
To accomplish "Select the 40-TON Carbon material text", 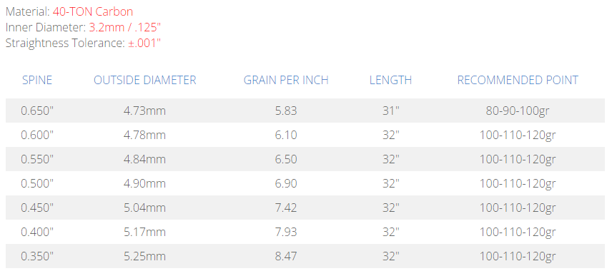I will point(93,11).
